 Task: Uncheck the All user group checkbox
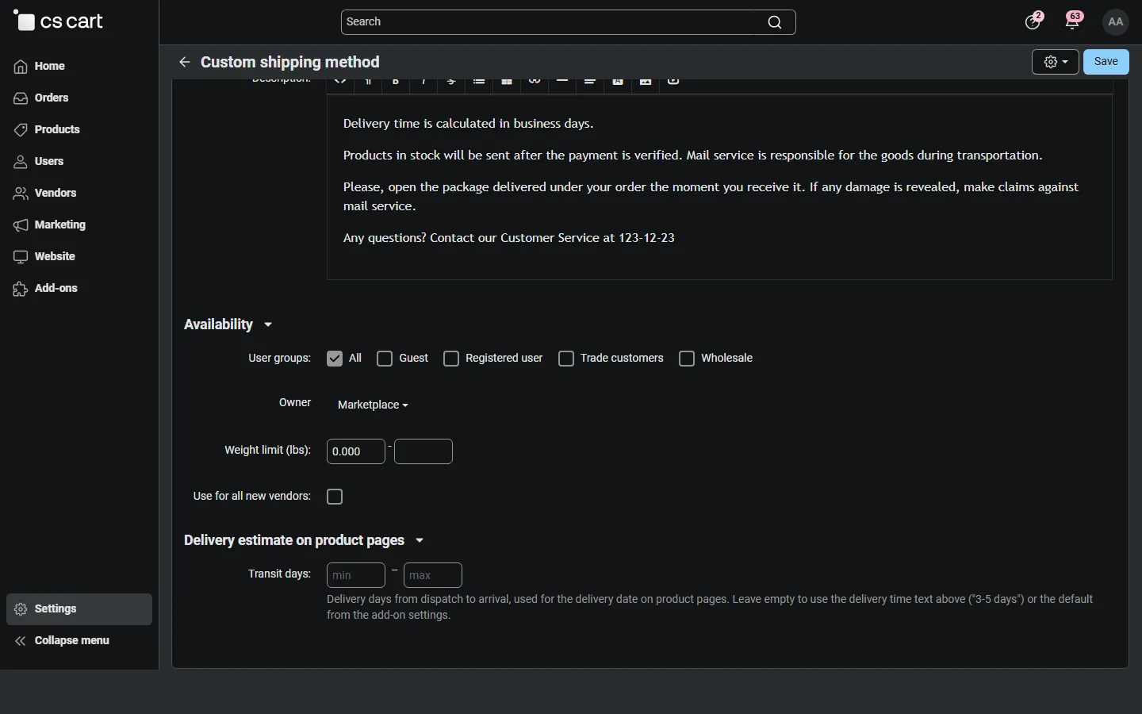[335, 359]
